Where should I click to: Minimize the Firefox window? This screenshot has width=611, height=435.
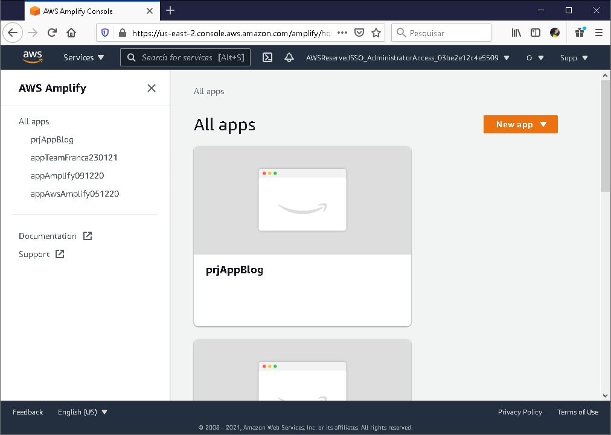pos(541,10)
